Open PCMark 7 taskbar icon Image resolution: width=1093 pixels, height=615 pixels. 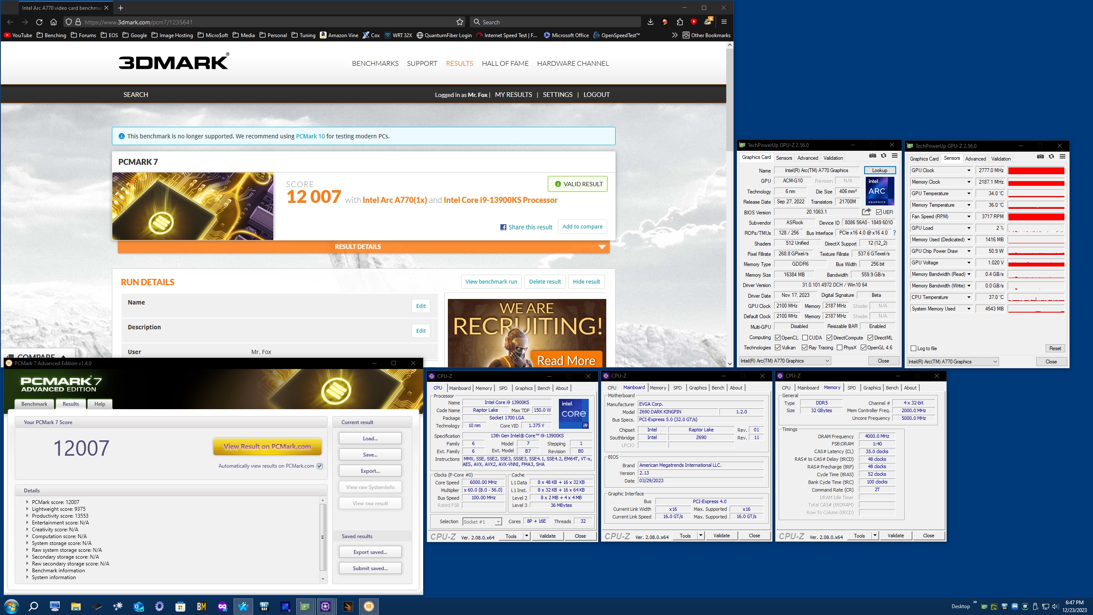coord(369,606)
